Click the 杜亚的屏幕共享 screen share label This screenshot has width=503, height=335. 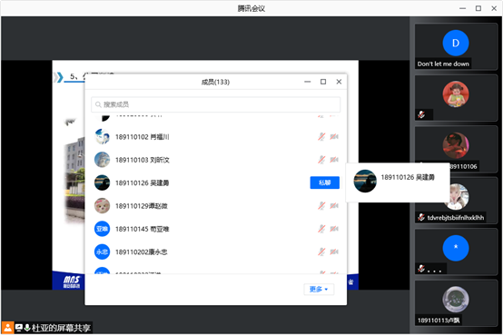pyautogui.click(x=61, y=328)
